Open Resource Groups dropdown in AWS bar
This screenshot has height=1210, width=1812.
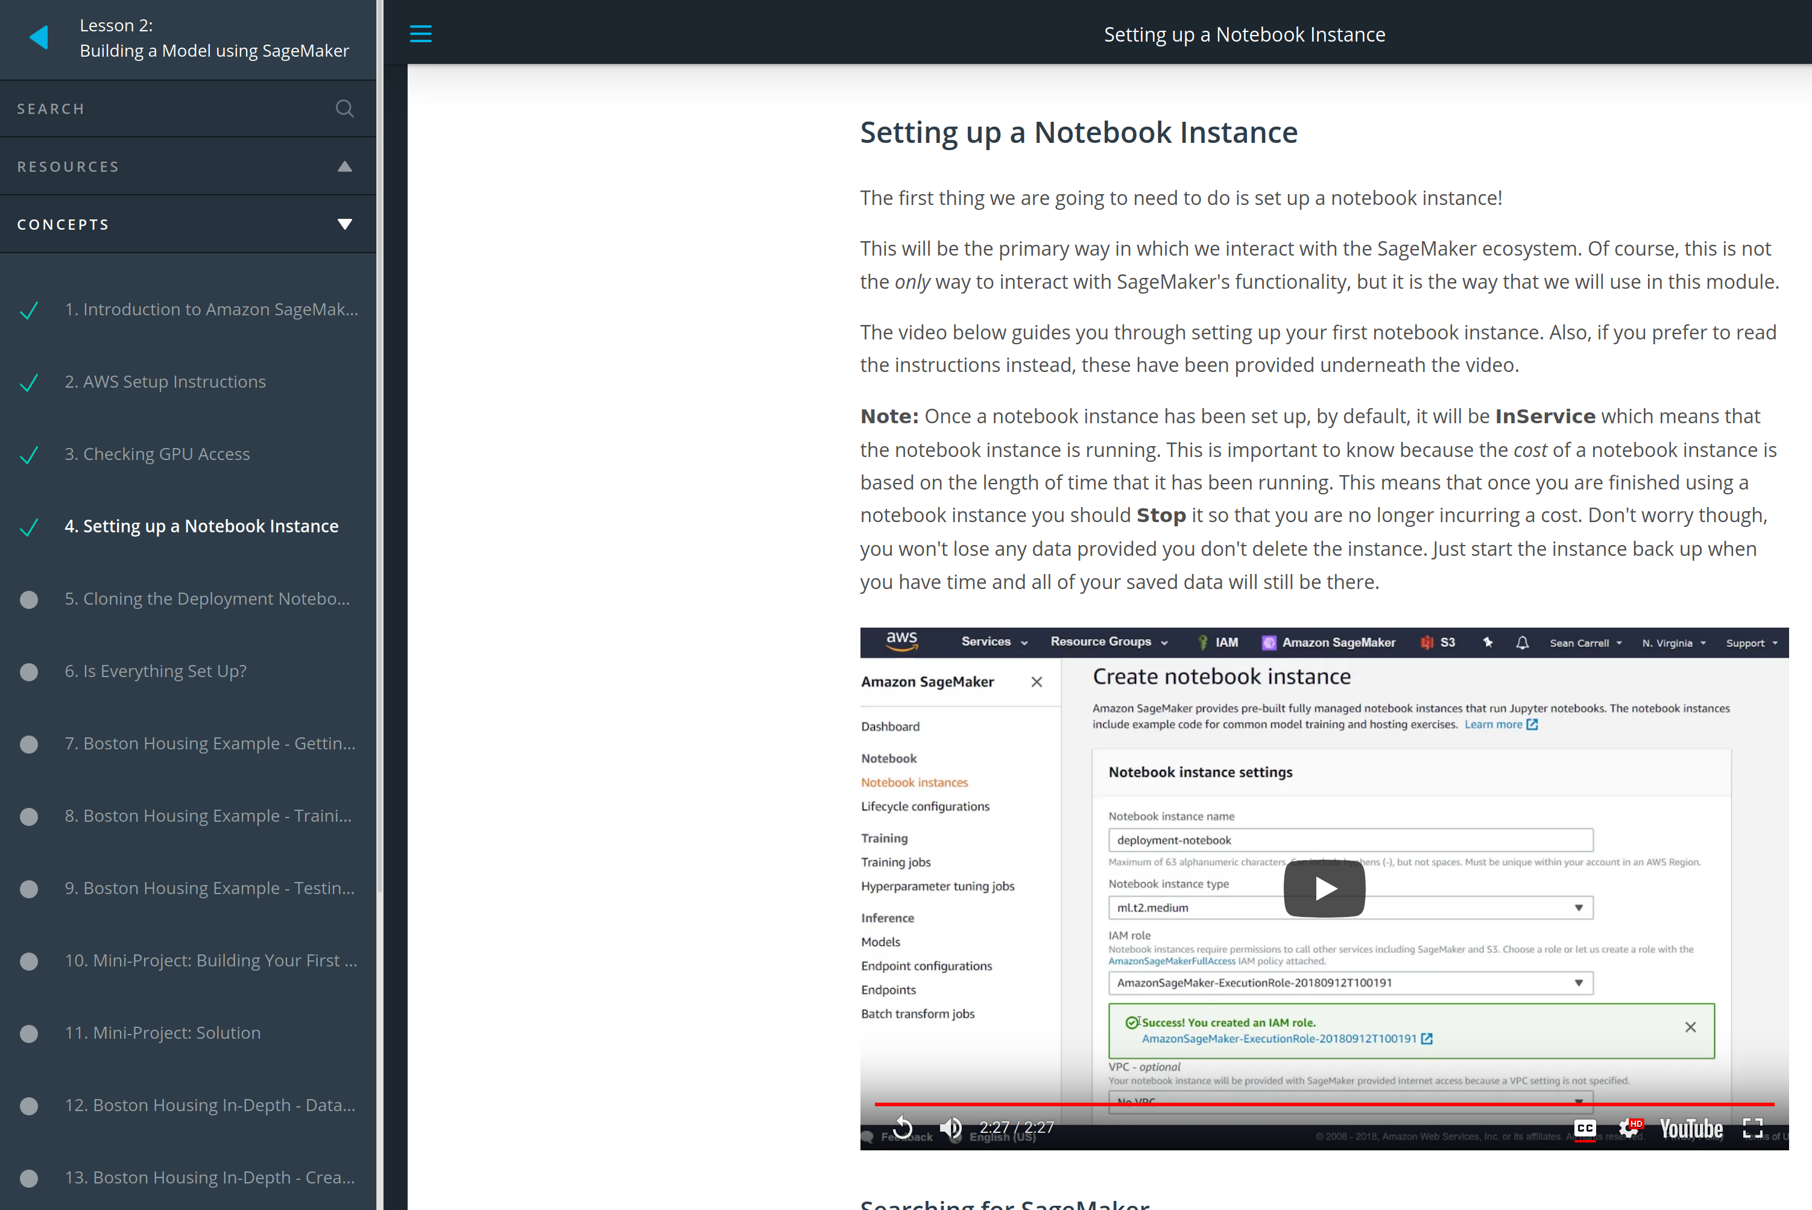[x=1109, y=642]
